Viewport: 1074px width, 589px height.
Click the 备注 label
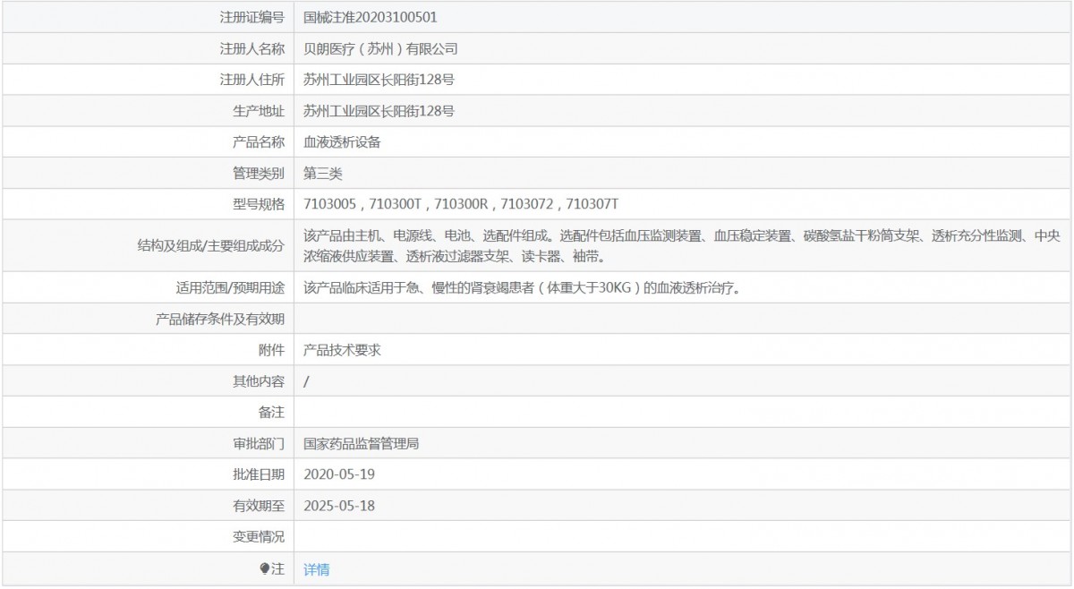click(x=272, y=413)
